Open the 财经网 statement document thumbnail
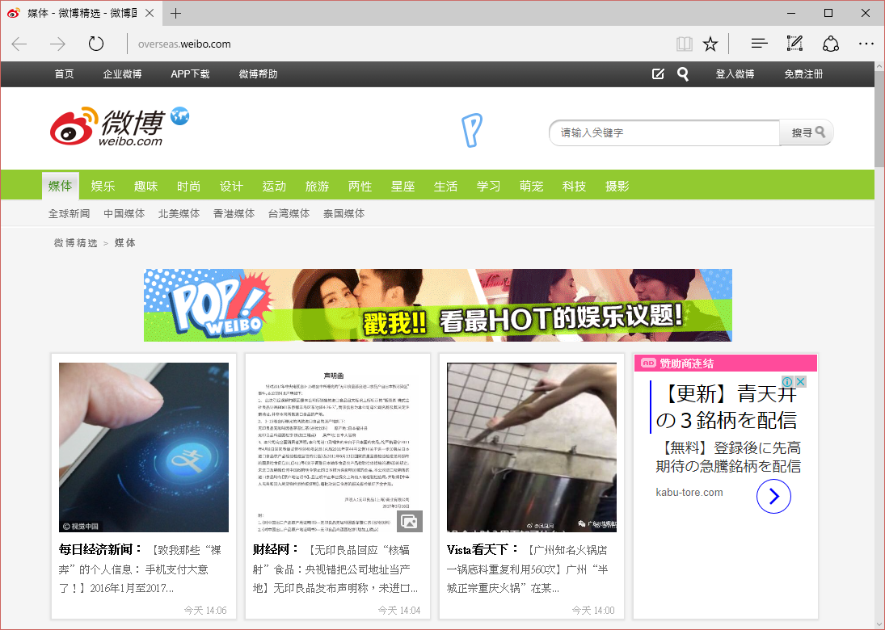 pyautogui.click(x=338, y=447)
